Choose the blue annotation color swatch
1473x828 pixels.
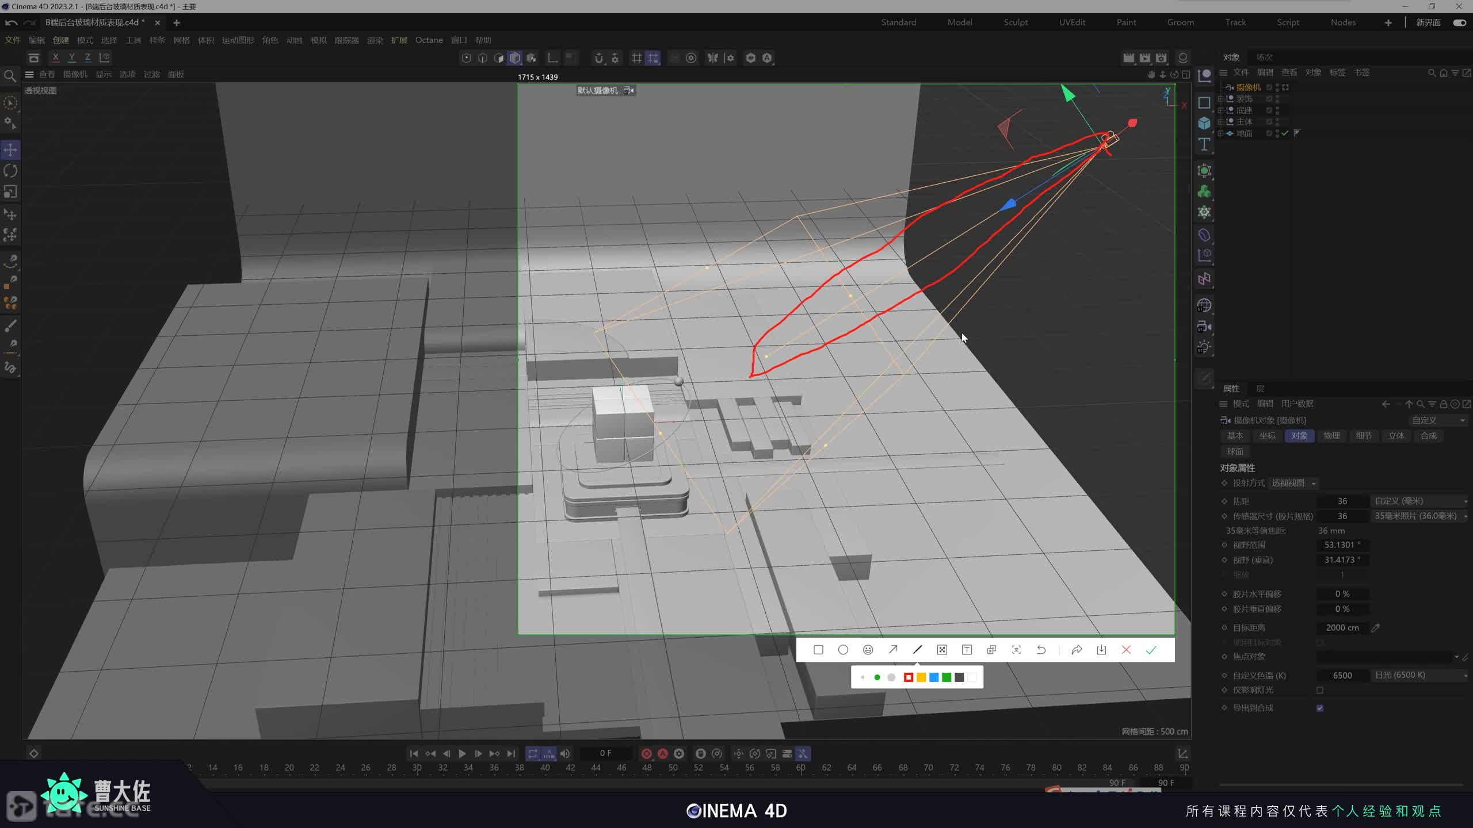pos(934,677)
